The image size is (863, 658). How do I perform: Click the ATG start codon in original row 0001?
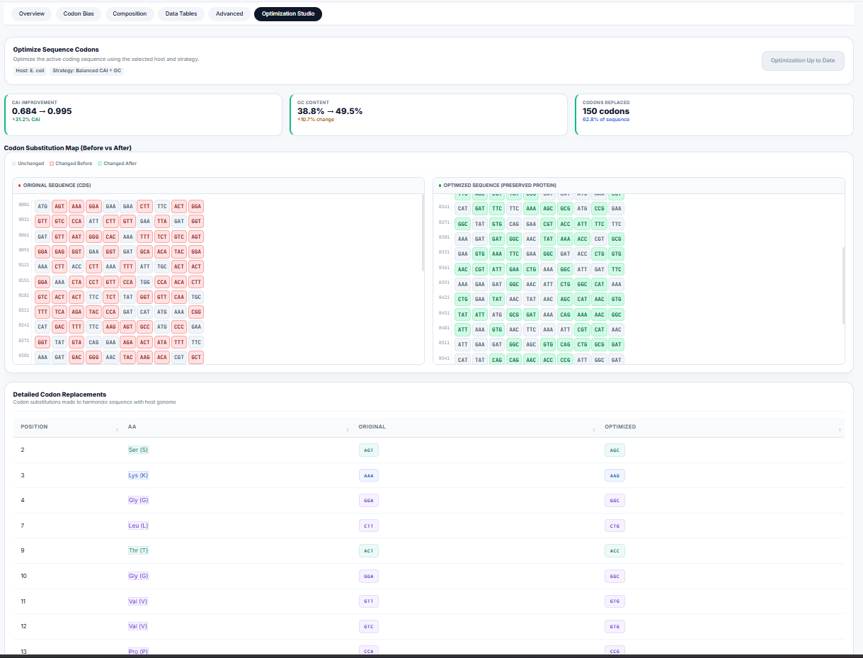42,206
